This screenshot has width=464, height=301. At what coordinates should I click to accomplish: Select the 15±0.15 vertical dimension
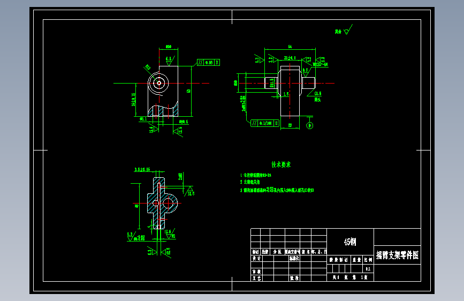[x=133, y=100]
